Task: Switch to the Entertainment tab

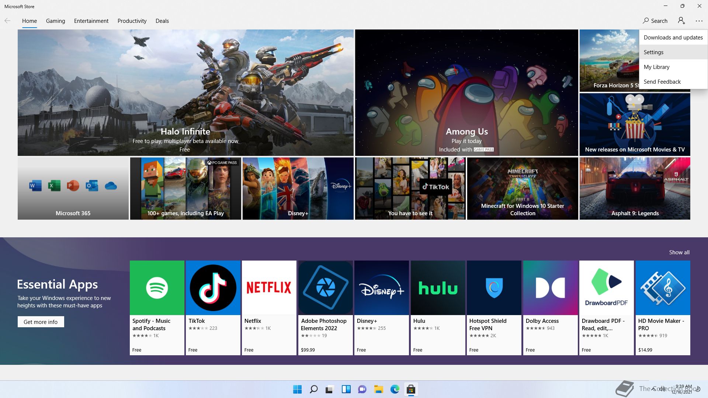Action: pos(91,21)
